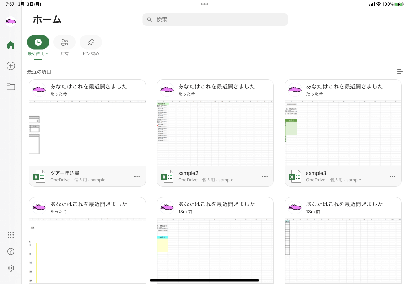This screenshot has height=284, width=409.
Task: Tap the battery indicator in status bar
Action: 399,4
